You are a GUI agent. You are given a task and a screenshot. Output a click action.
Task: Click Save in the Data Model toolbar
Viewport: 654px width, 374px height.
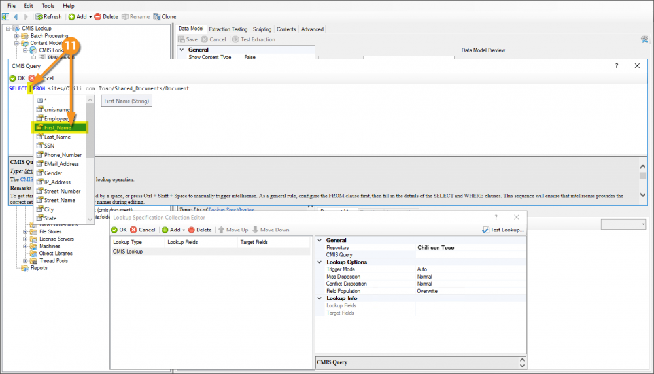(188, 39)
